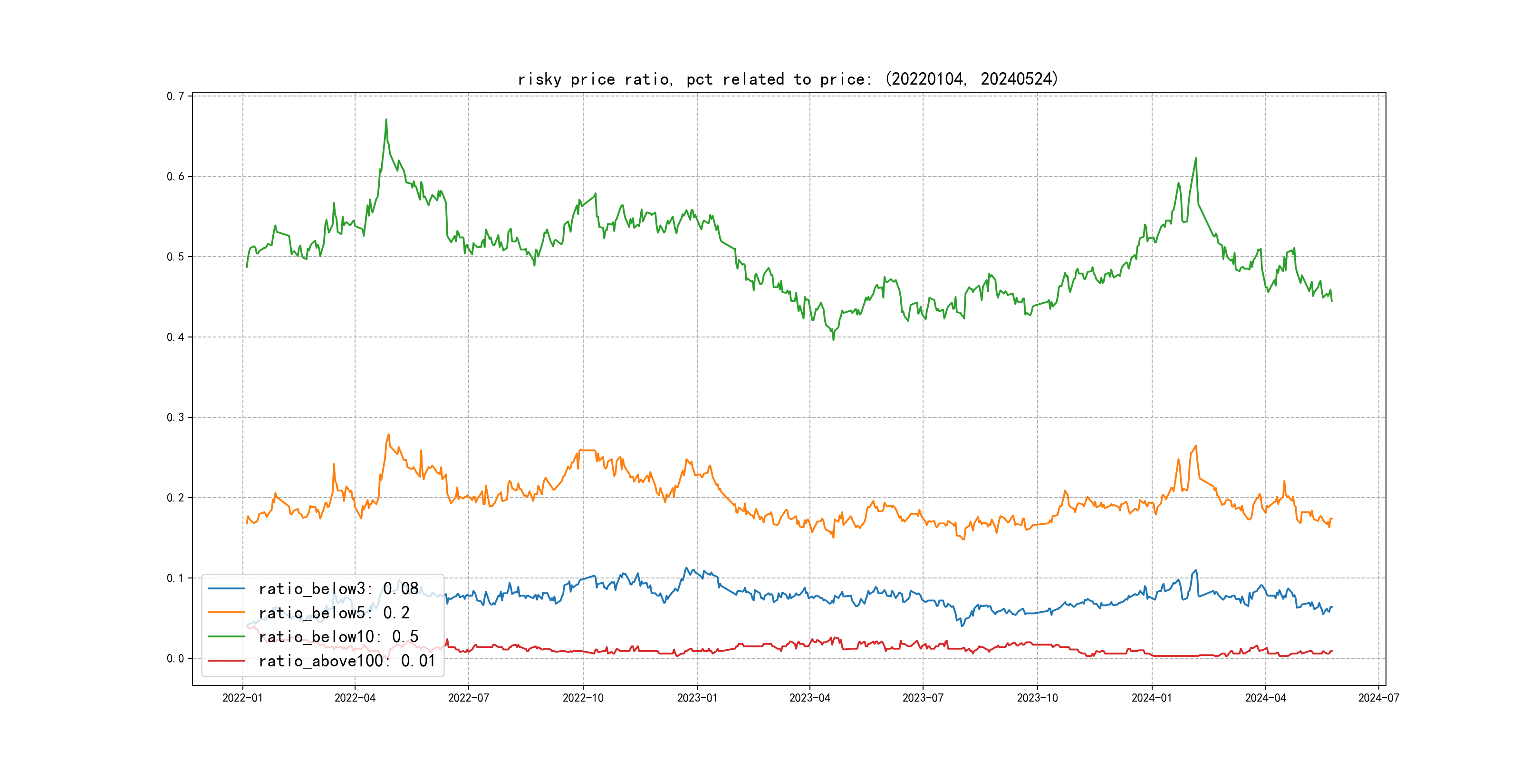The image size is (1540, 770).
Task: Click the green line's peak after 2024-01
Action: pyautogui.click(x=1196, y=158)
